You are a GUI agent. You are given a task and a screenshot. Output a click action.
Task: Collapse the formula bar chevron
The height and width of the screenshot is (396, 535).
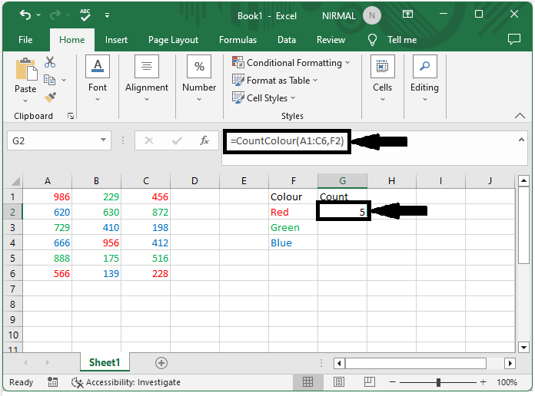(521, 140)
